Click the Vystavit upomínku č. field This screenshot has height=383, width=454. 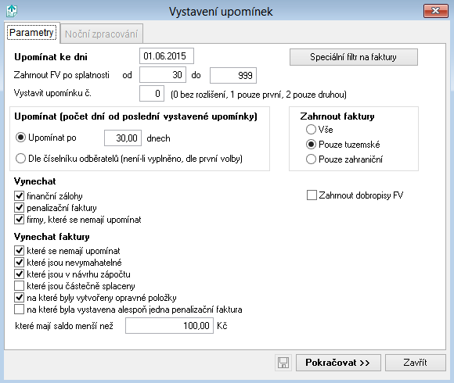coord(152,93)
